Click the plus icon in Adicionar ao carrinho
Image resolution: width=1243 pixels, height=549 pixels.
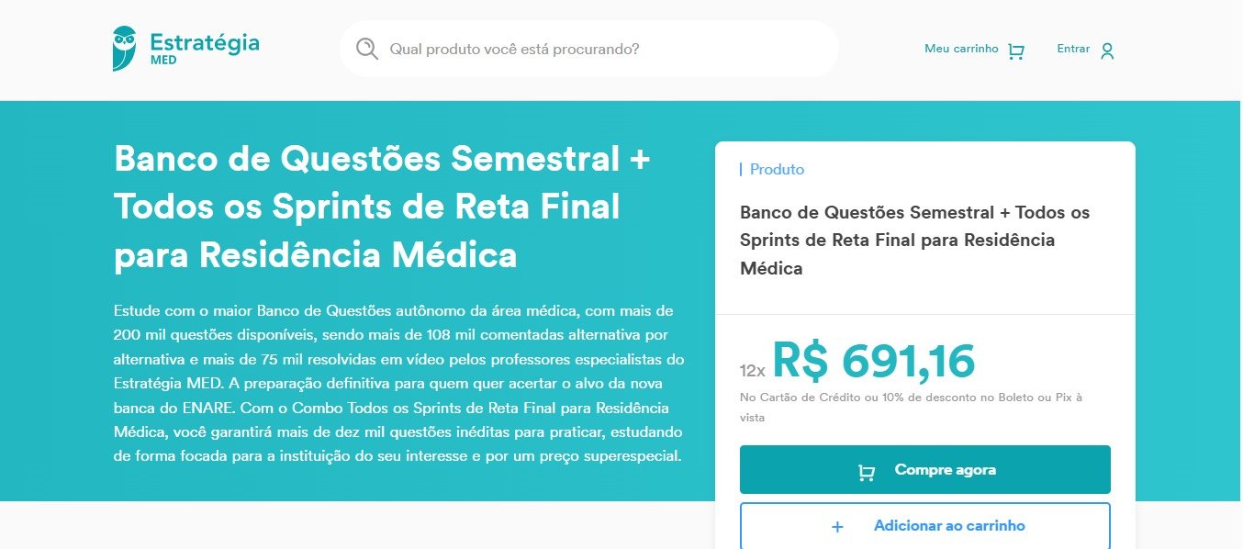pyautogui.click(x=836, y=527)
